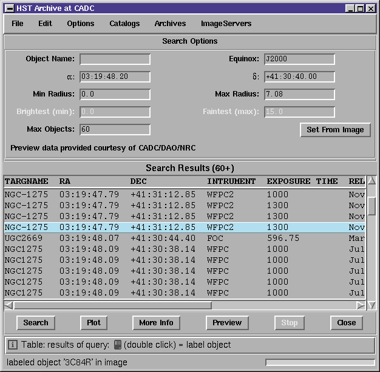Click the Set From Image button

(335, 130)
